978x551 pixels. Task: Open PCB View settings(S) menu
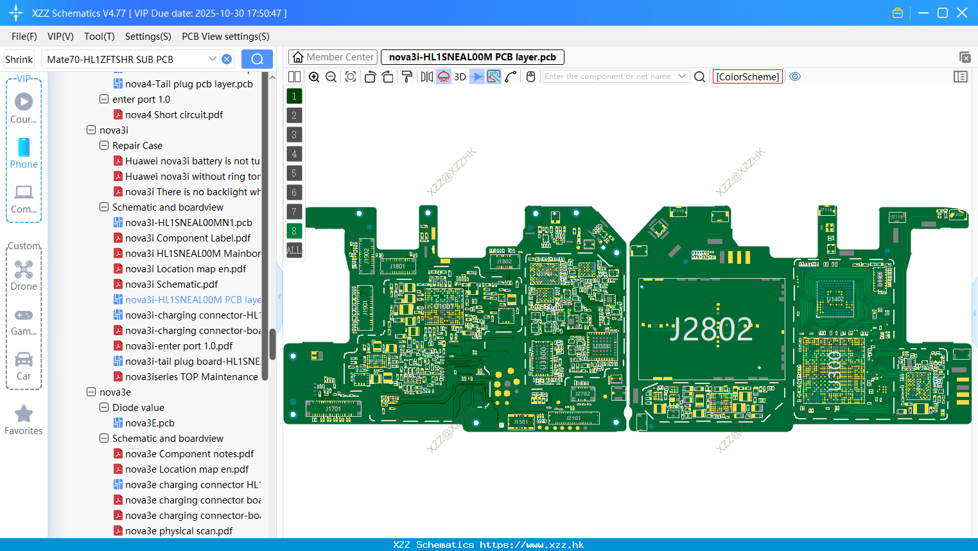(225, 37)
